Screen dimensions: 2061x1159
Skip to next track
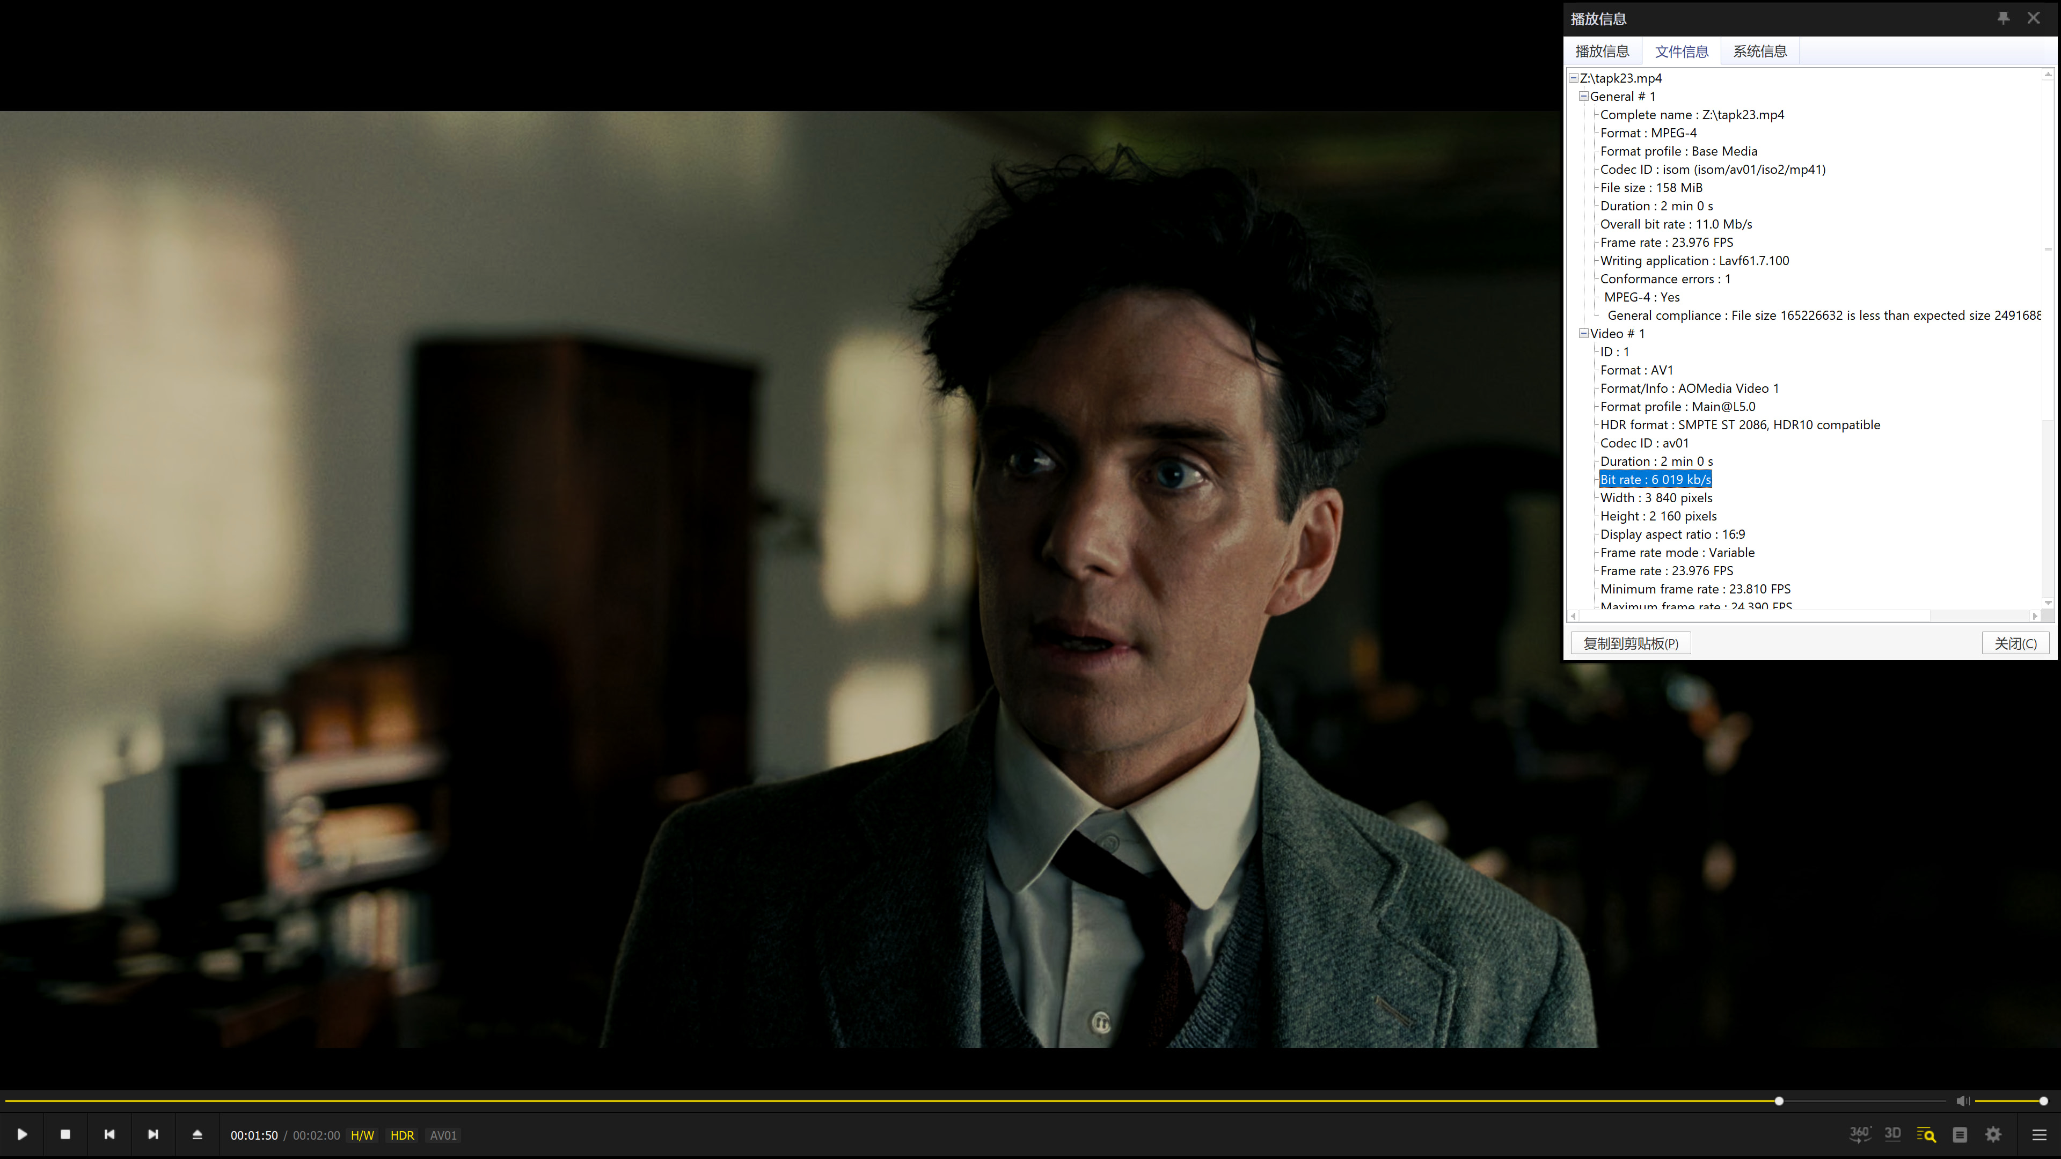pyautogui.click(x=153, y=1134)
